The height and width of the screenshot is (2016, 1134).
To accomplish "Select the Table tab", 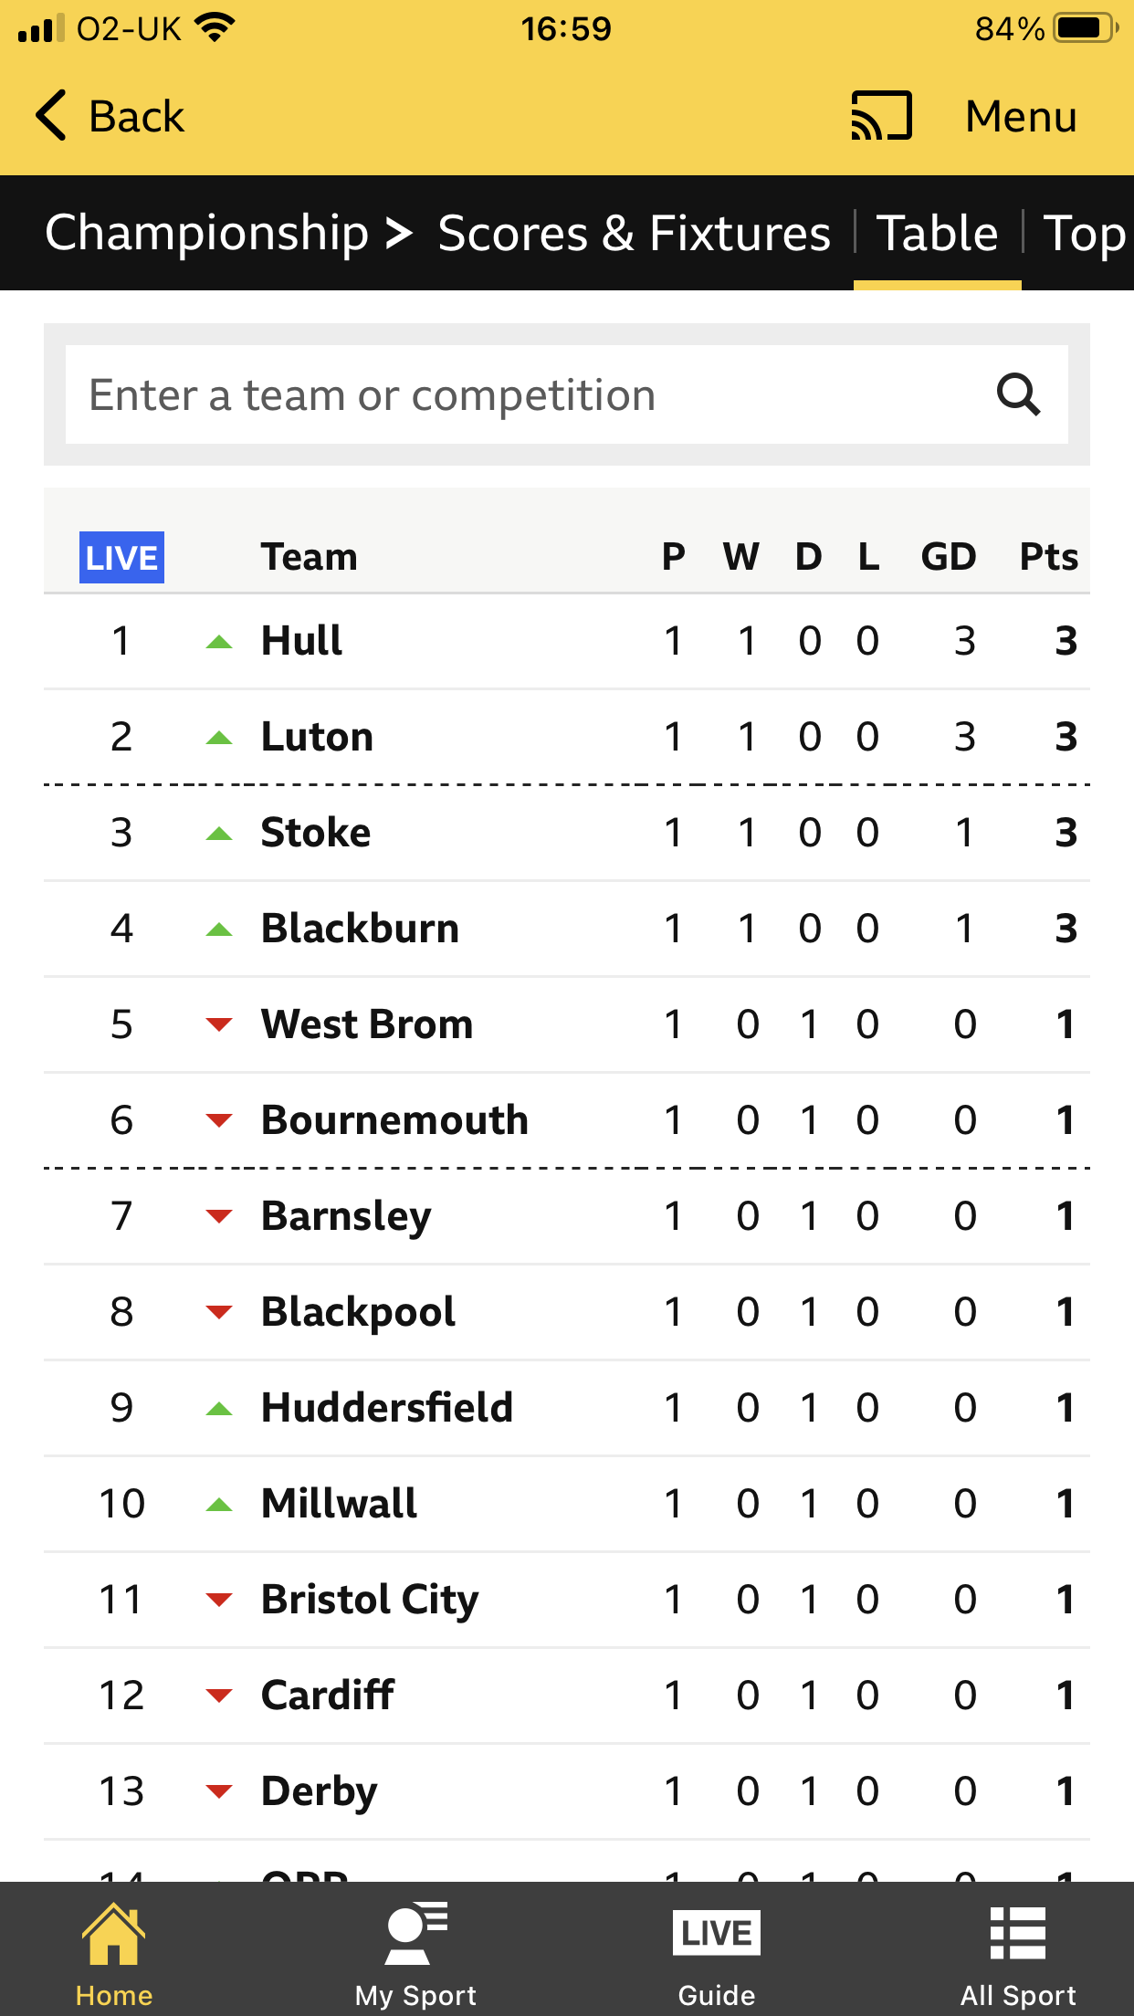I will click(938, 233).
